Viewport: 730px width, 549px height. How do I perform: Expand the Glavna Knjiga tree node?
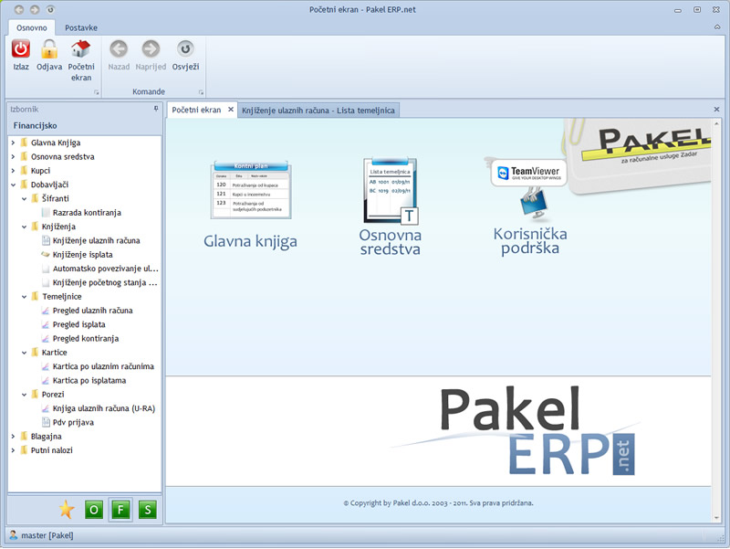point(13,143)
